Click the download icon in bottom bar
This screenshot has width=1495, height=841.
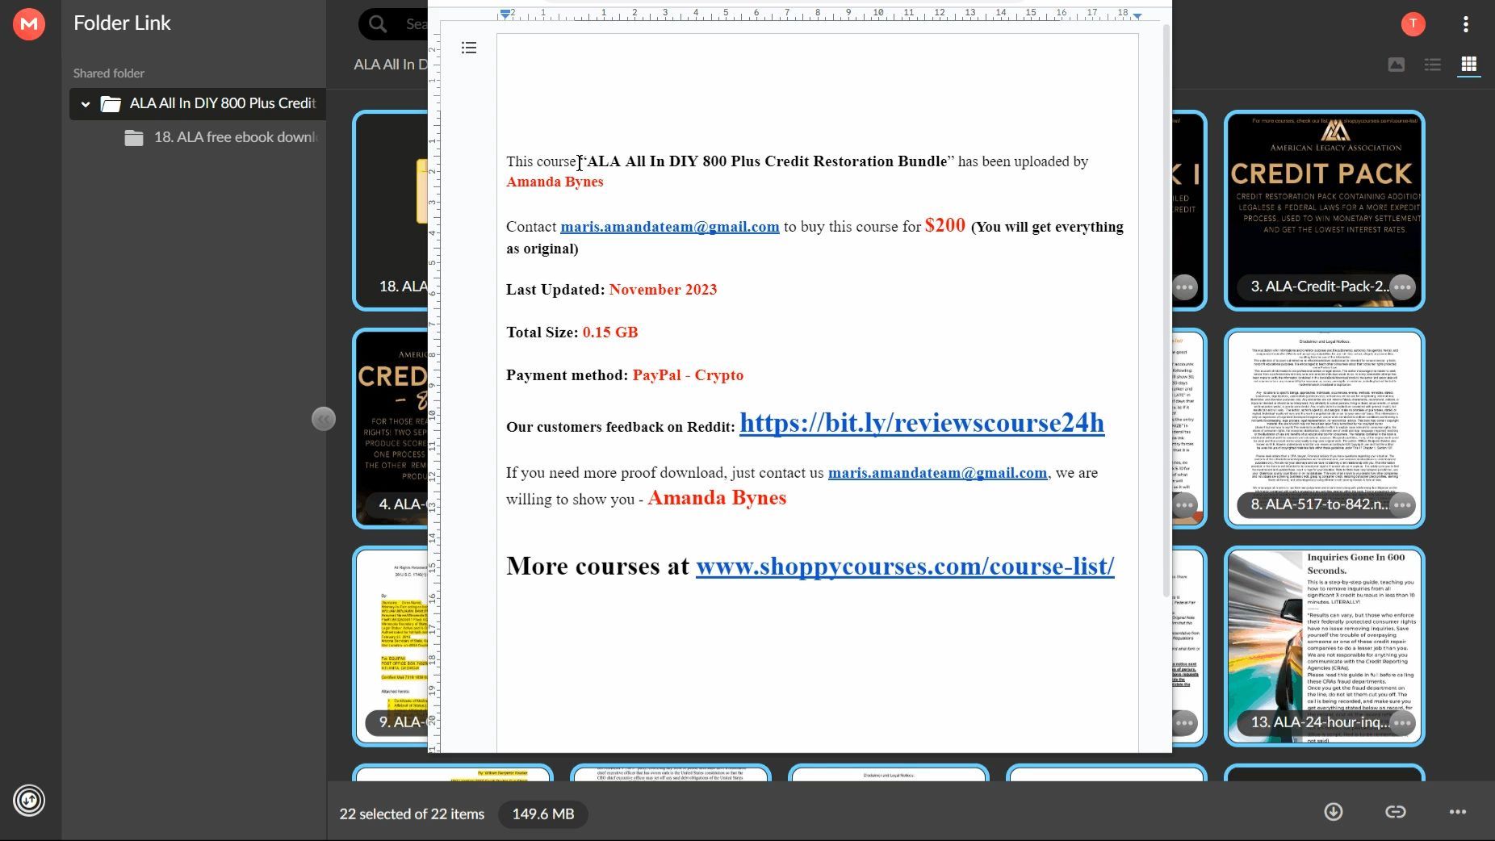[x=1334, y=812]
